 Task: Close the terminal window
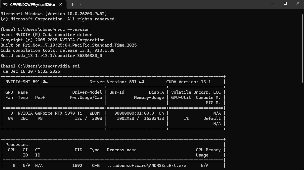pos(298,4)
